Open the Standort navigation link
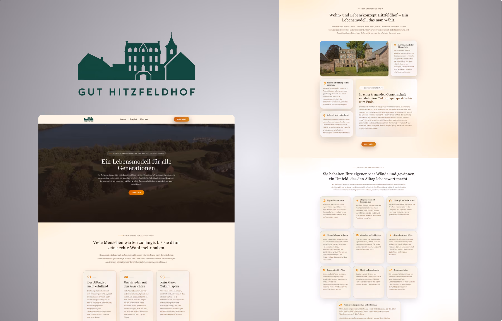 (133, 119)
